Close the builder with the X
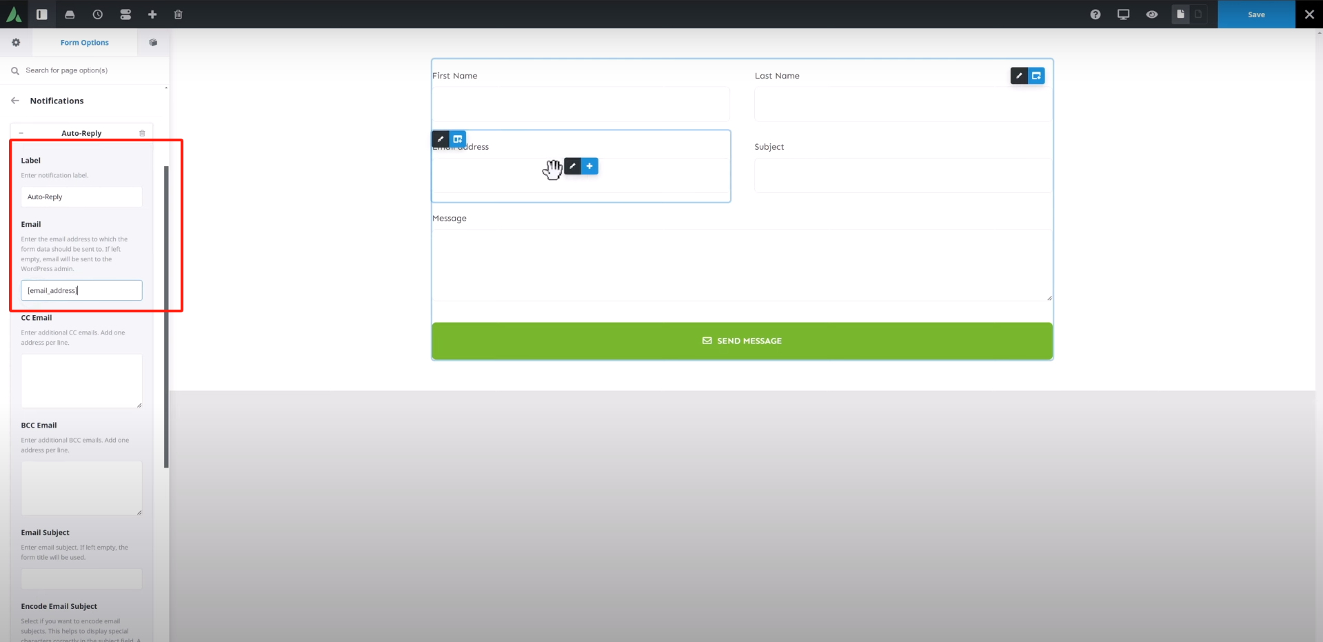 (1309, 14)
